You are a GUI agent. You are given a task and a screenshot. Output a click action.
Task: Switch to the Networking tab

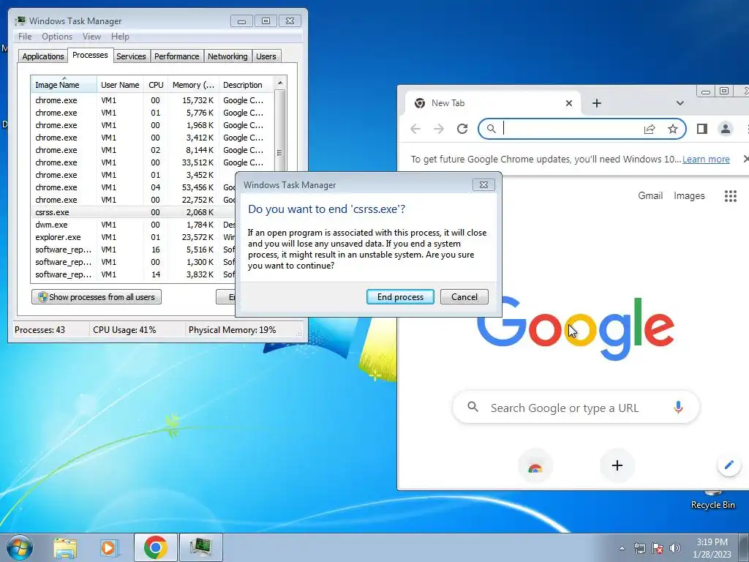(x=227, y=56)
